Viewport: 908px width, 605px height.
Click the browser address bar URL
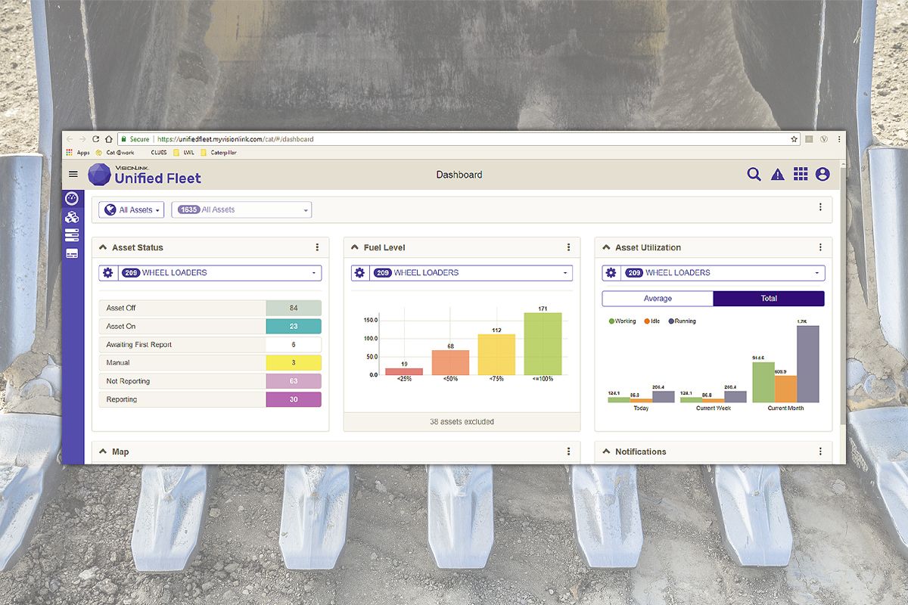click(x=235, y=139)
